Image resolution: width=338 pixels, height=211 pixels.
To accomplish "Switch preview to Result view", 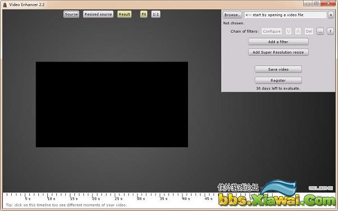I will [x=124, y=14].
